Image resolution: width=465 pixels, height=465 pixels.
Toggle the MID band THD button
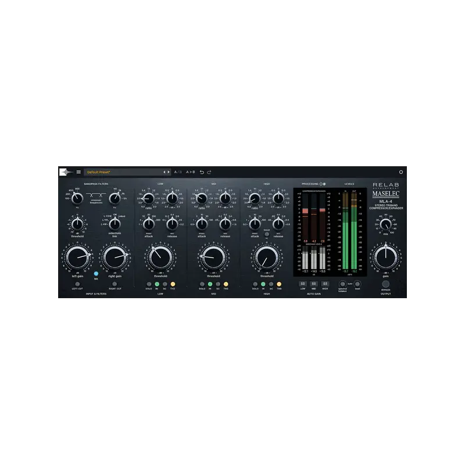coord(226,284)
